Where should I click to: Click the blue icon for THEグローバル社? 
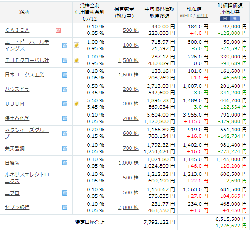[x=65, y=60]
